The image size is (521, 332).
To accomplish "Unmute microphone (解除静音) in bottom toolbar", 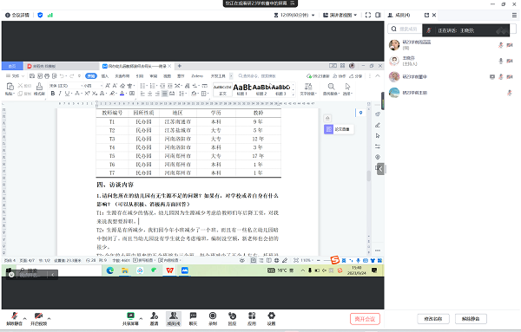I will (x=14, y=319).
